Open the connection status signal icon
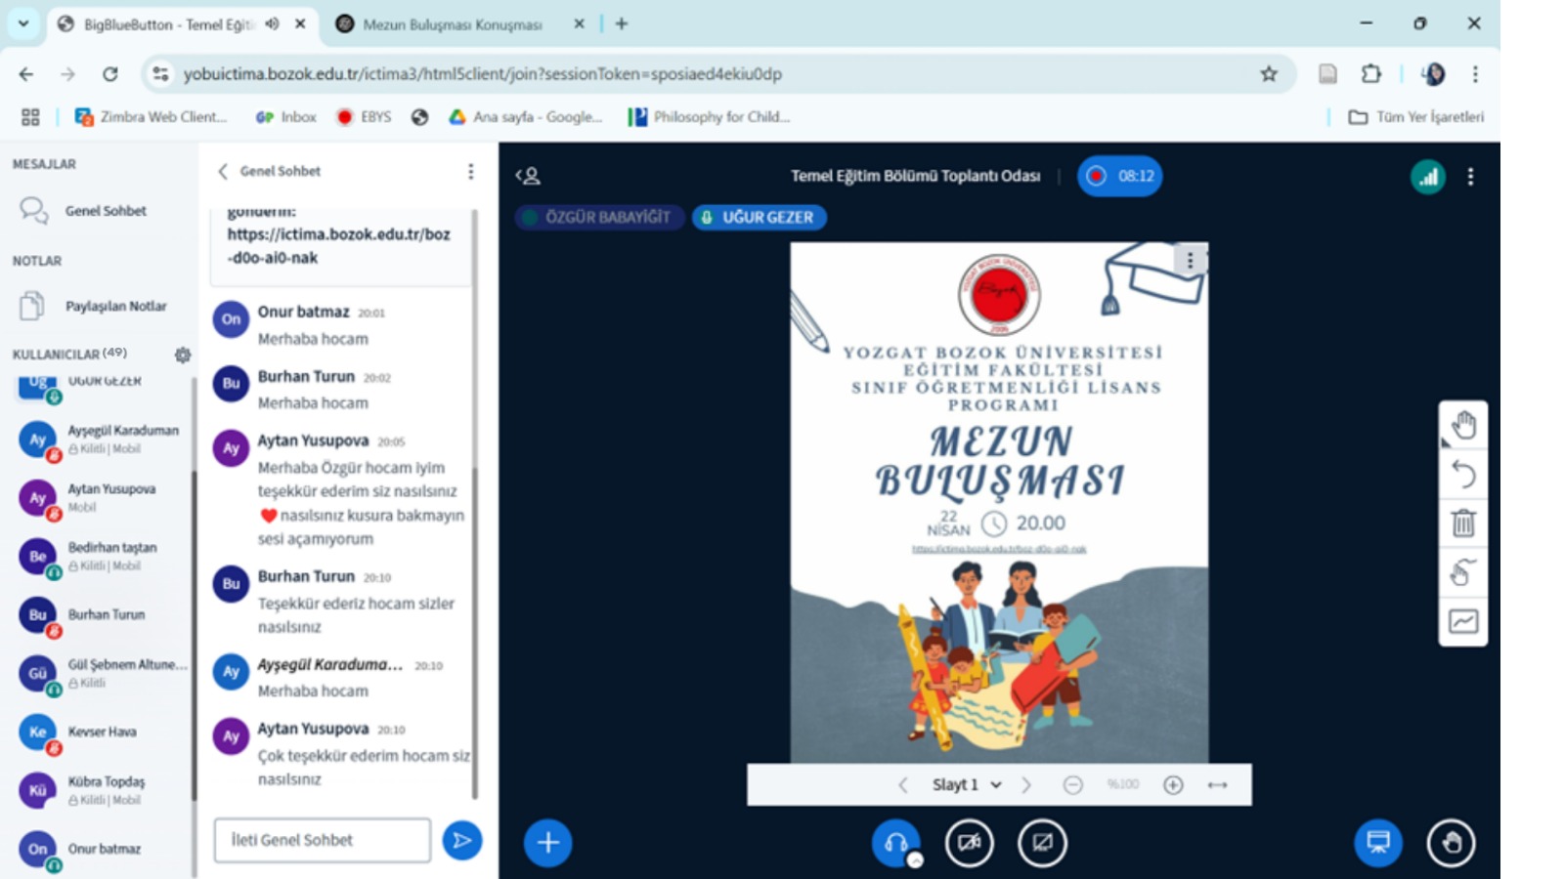1564x879 pixels. point(1428,177)
